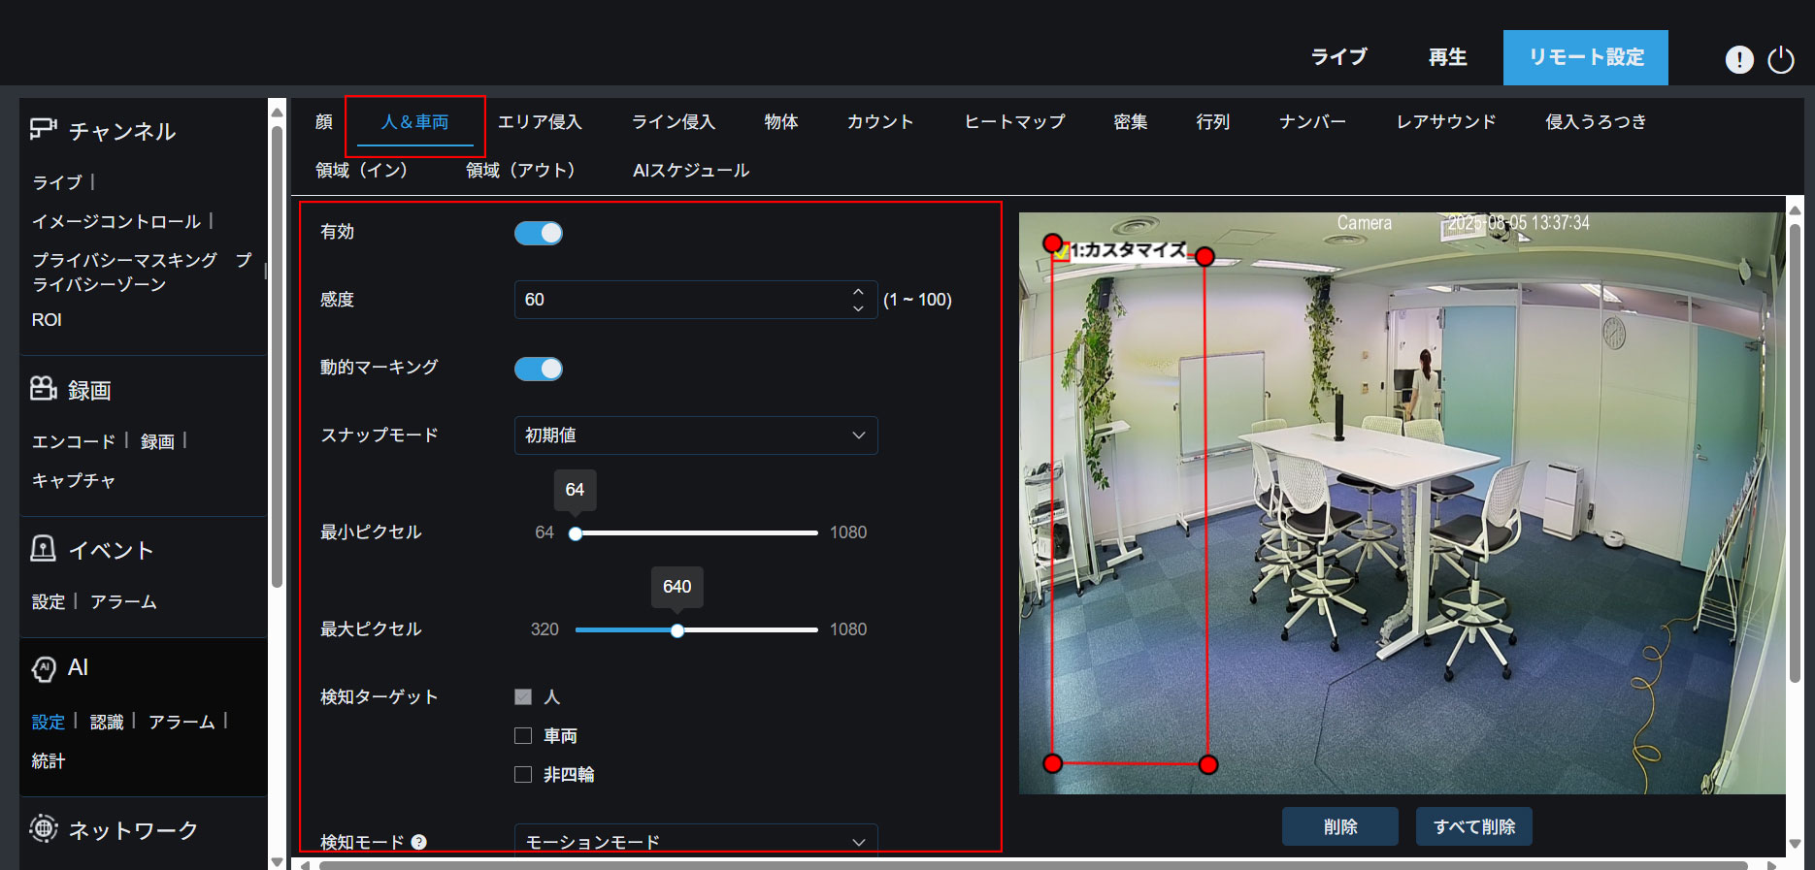
Task: Open the AI アラーム sidebar link
Action: pos(181,722)
